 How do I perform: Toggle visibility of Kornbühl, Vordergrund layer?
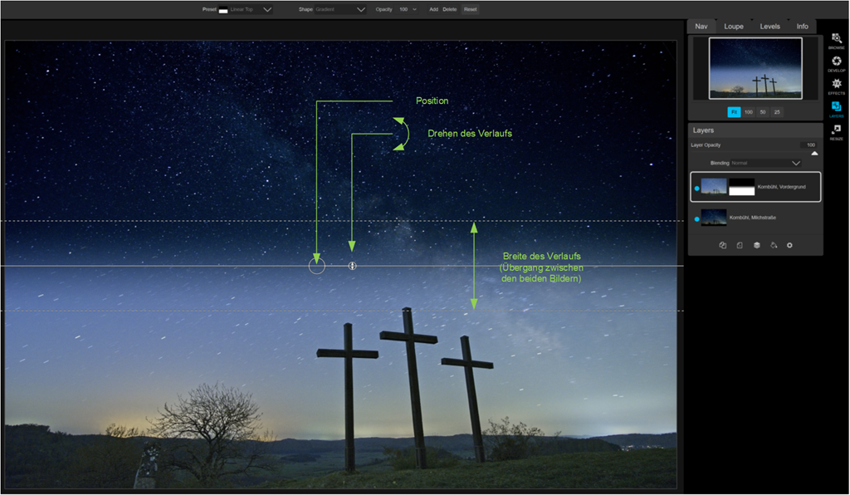(x=696, y=188)
